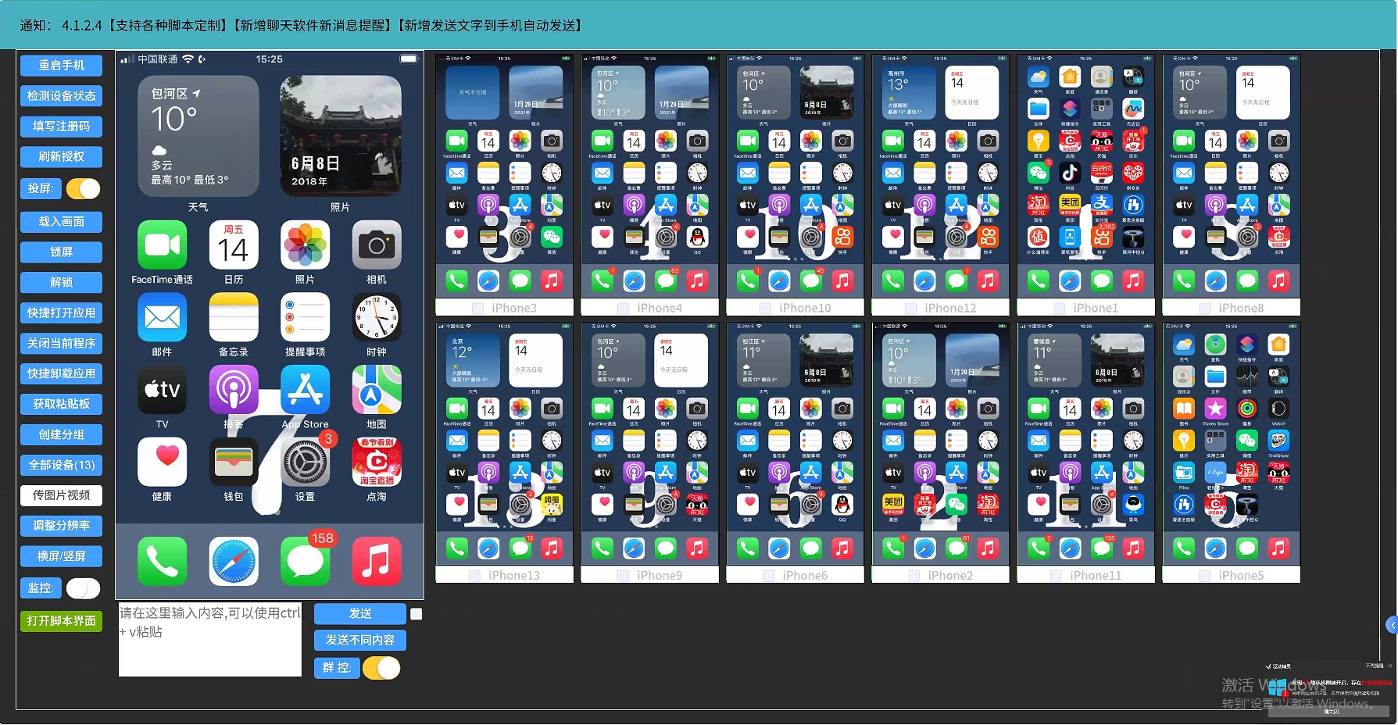Screen dimensions: 1398x725
Task: Open Wallet (钱包) app on main phone
Action: (233, 462)
